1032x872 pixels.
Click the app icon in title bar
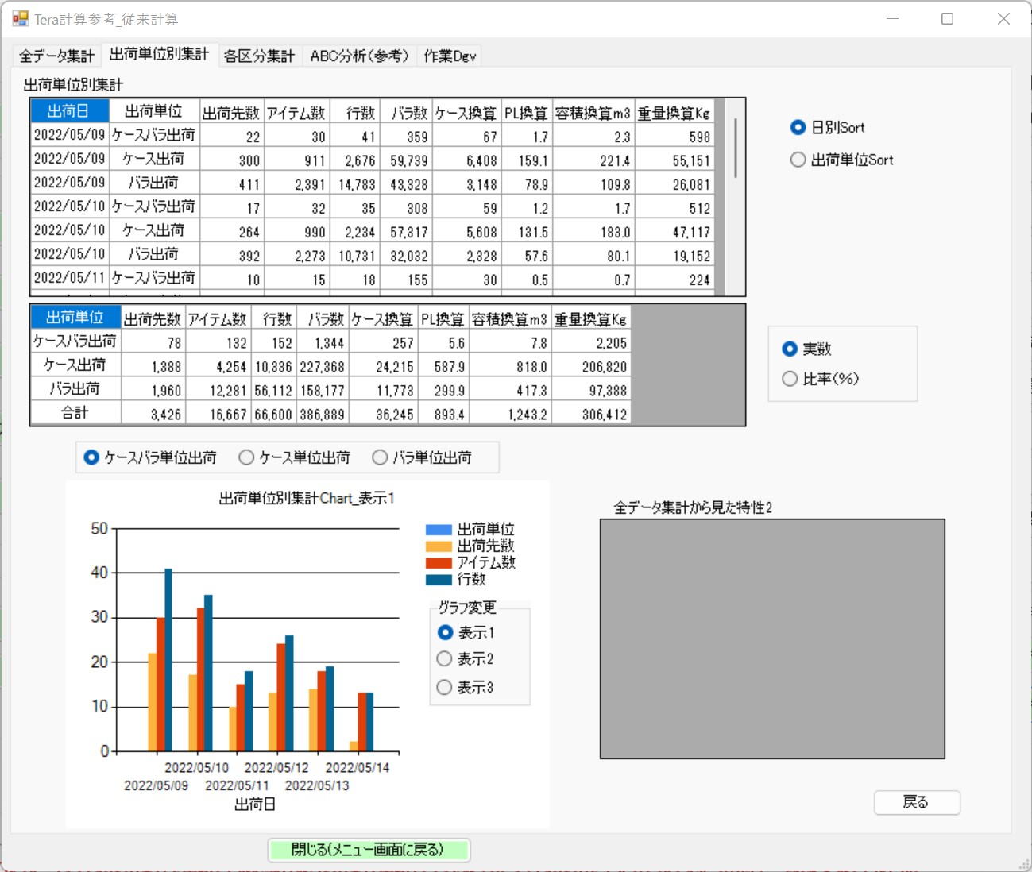(x=20, y=18)
